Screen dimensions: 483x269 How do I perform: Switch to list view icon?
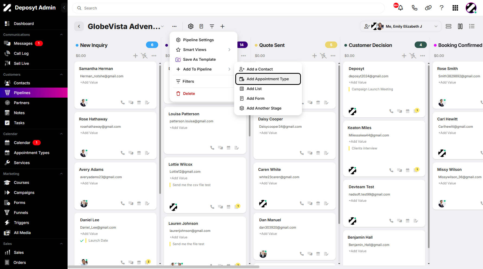(472, 26)
